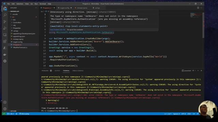Open the File menu
Image resolution: width=218 pixels, height=122 pixels.
pos(9,4)
